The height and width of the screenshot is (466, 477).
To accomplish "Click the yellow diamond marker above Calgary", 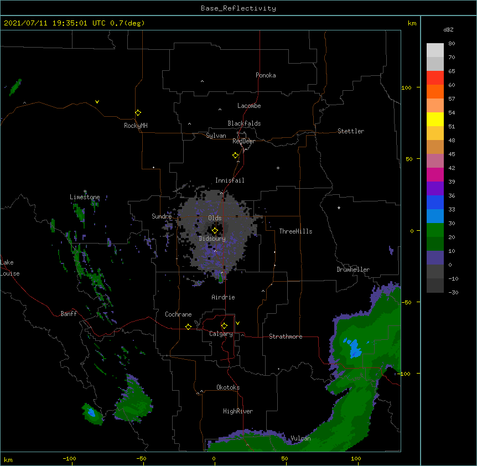I will click(224, 326).
